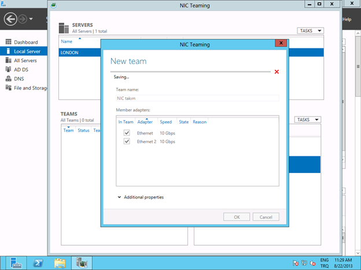Sort teams by Status column header

[x=83, y=130]
